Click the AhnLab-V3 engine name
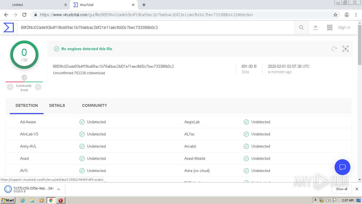The height and width of the screenshot is (204, 362). pyautogui.click(x=29, y=134)
